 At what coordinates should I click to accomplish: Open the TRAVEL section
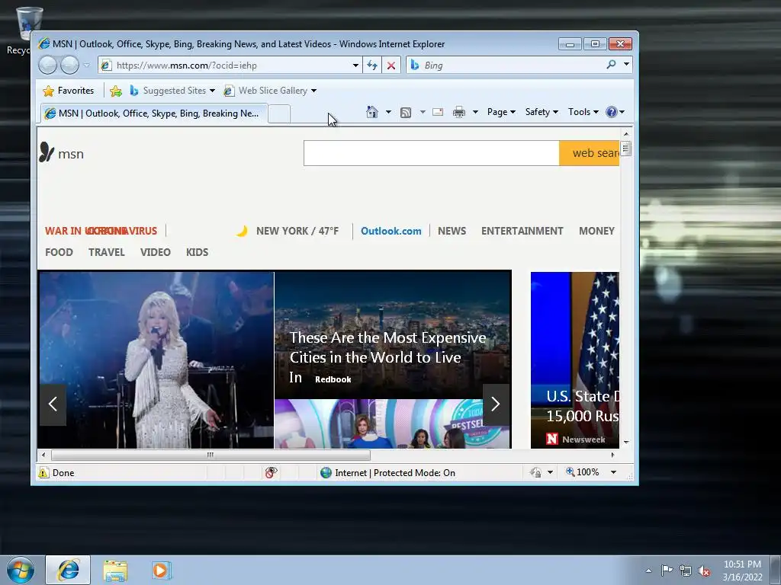[107, 252]
